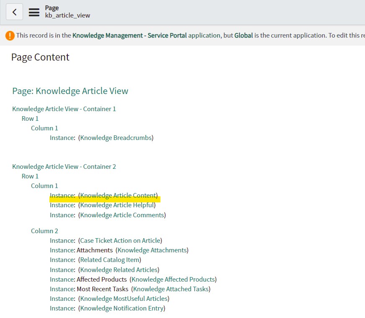Select Knowledge Article View - Container 2
Image resolution: width=365 pixels, height=318 pixels.
[64, 167]
